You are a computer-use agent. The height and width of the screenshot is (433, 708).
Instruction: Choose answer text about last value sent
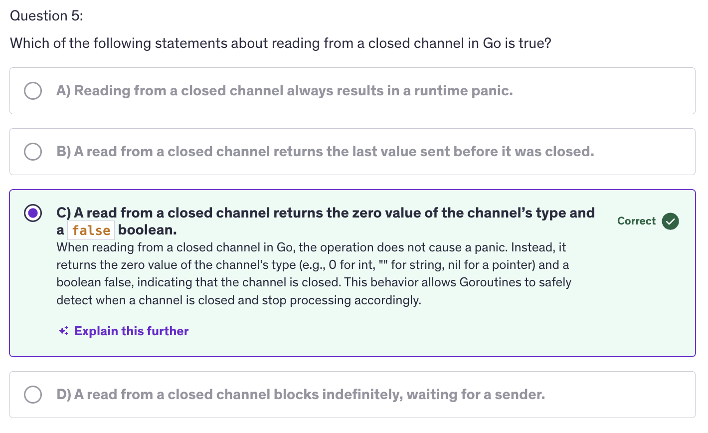325,152
